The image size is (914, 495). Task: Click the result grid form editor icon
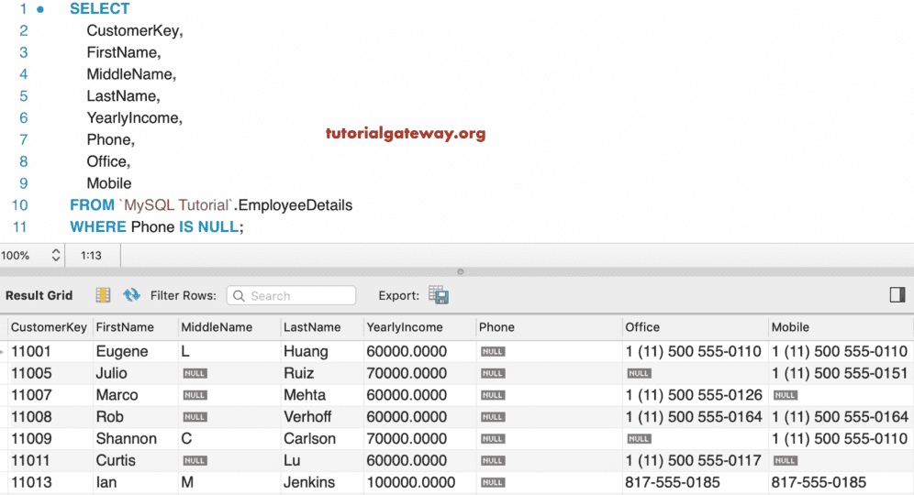pyautogui.click(x=103, y=295)
